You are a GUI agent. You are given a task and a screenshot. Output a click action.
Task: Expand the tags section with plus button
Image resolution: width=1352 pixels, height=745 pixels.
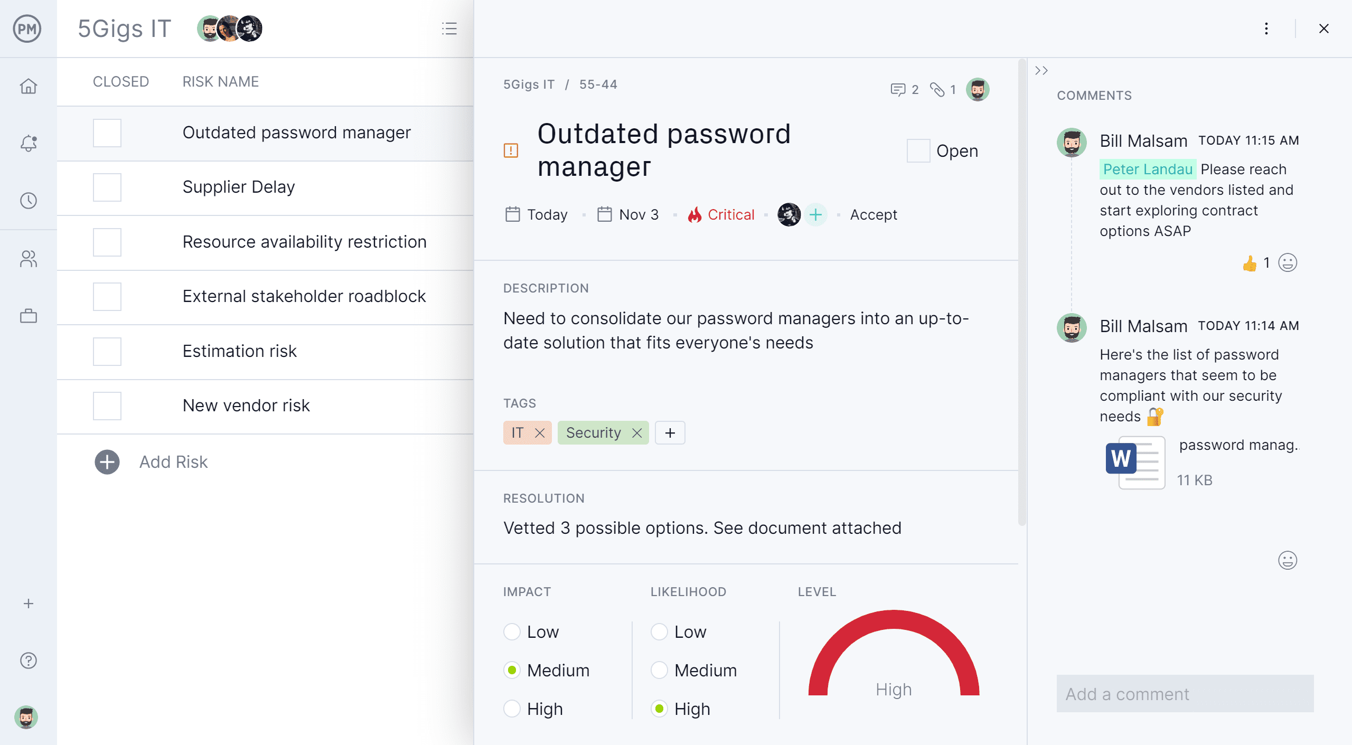(669, 432)
